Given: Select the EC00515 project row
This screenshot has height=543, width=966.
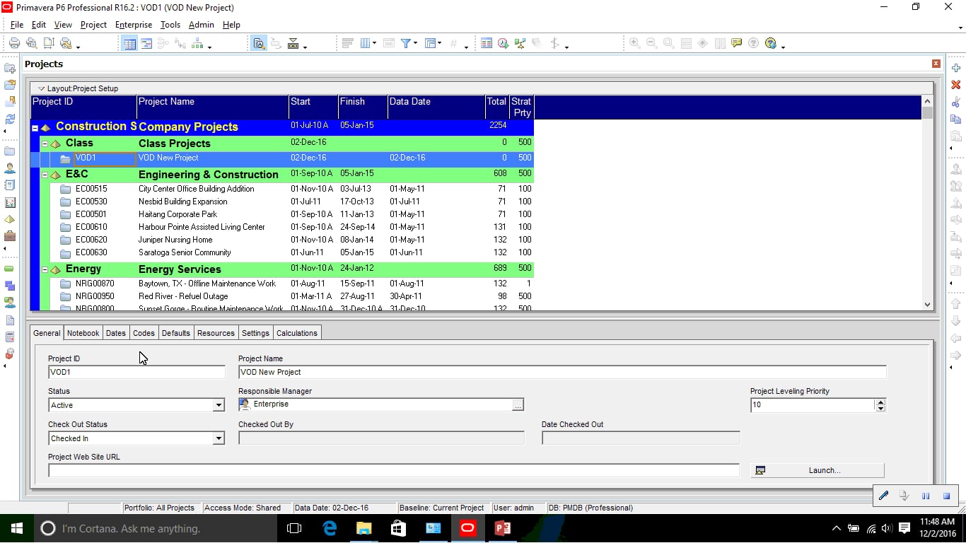Looking at the screenshot, I should (x=282, y=189).
